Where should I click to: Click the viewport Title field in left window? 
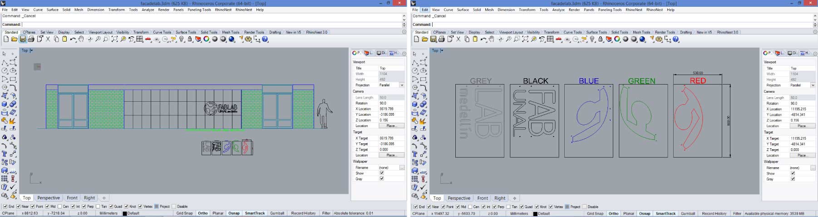391,68
